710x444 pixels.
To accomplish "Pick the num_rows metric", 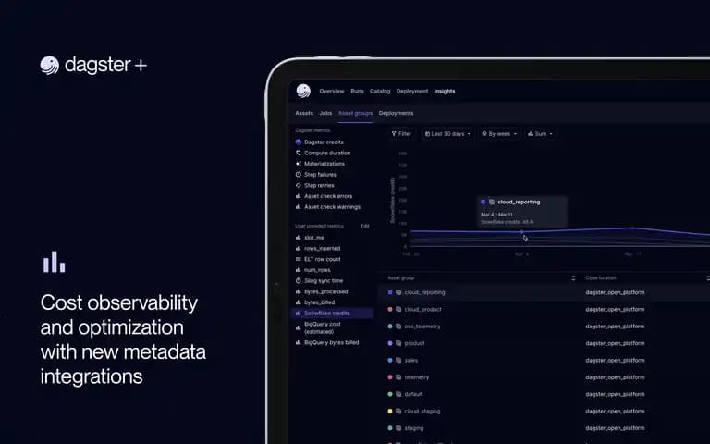I will coord(312,270).
